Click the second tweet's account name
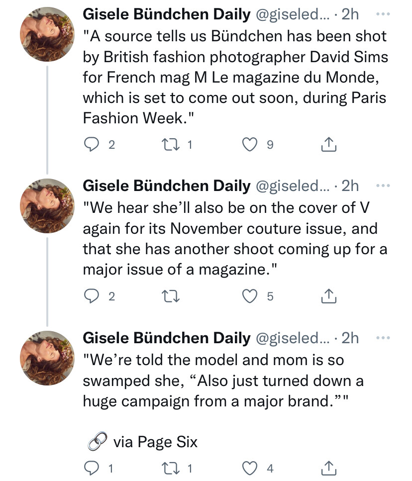412x481 pixels. (x=166, y=186)
